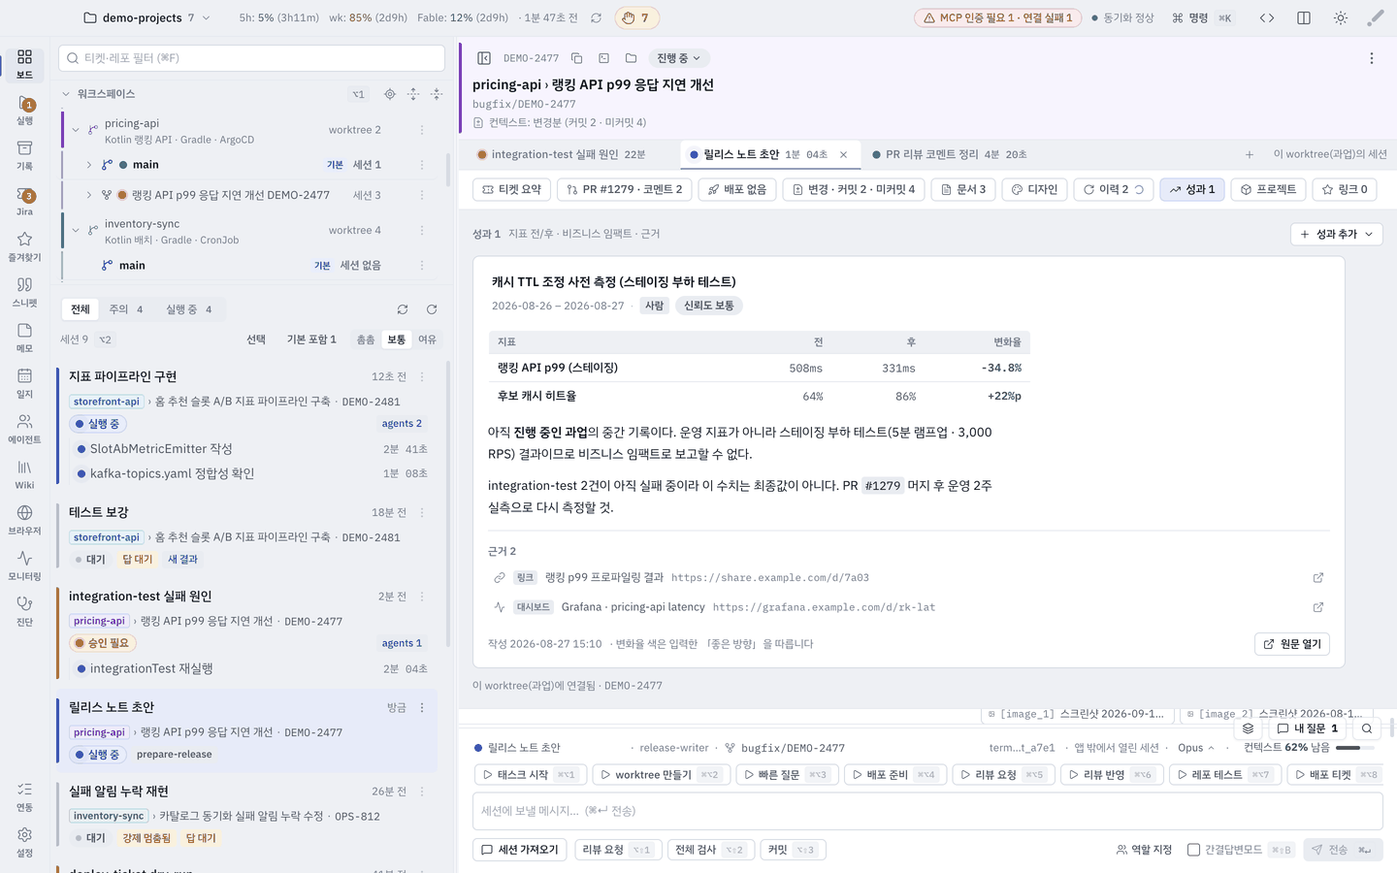Open the demo-projects project dropdown
Image resolution: width=1397 pixels, height=873 pixels.
click(x=147, y=17)
